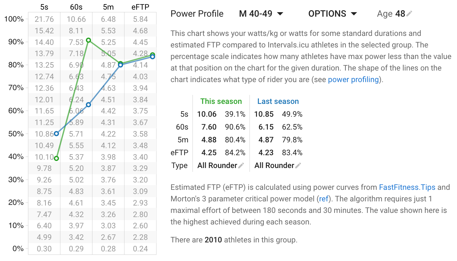Select the This season column header
Viewport: 457px width, 261px height.
221,101
